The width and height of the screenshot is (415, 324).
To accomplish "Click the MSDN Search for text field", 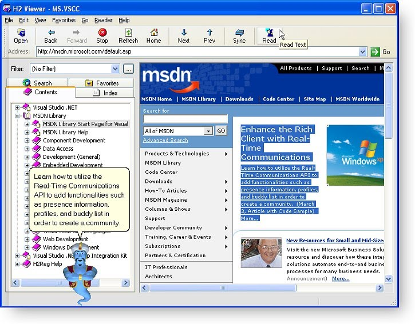I will 185,120.
